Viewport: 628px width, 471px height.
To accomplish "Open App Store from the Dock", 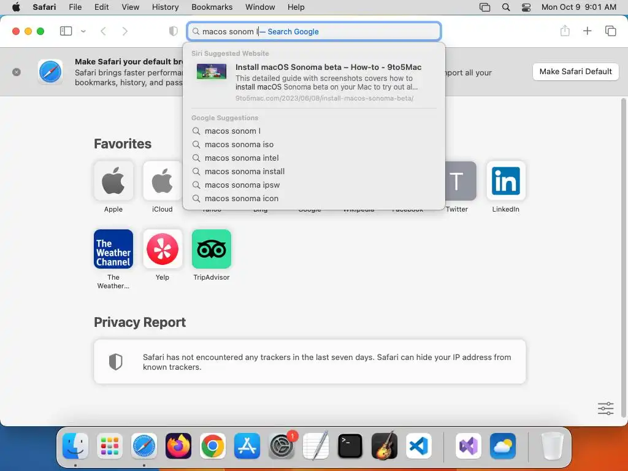I will (x=247, y=446).
